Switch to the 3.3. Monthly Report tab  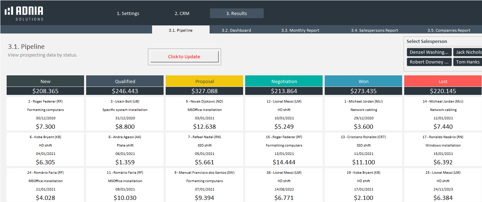click(300, 30)
